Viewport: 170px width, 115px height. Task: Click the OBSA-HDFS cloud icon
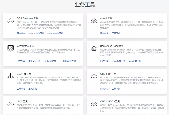coord(94,104)
